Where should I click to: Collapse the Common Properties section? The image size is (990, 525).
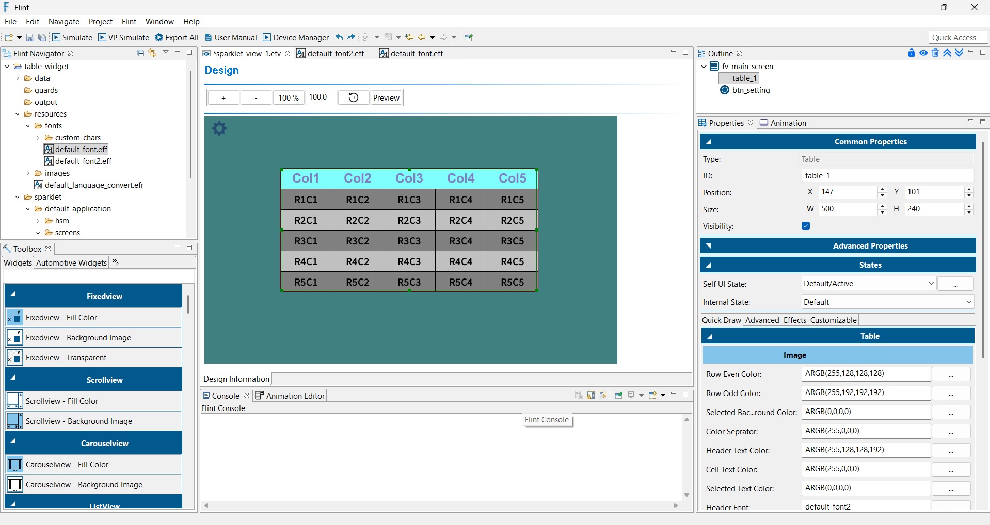pos(708,142)
